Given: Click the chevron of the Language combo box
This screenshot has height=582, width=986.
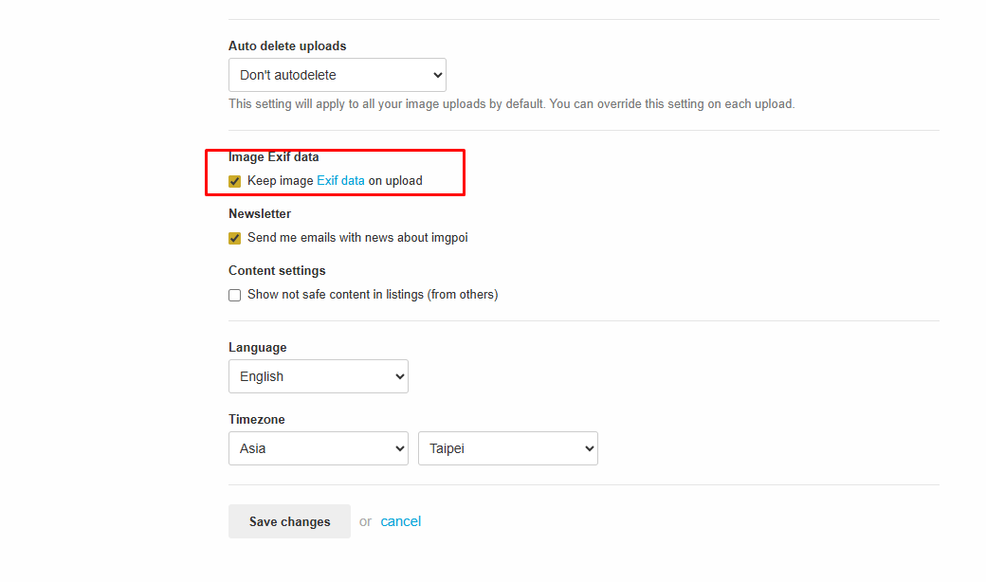Looking at the screenshot, I should click(398, 376).
